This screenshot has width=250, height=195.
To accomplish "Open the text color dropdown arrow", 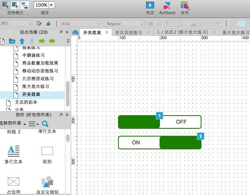I will [200, 23].
